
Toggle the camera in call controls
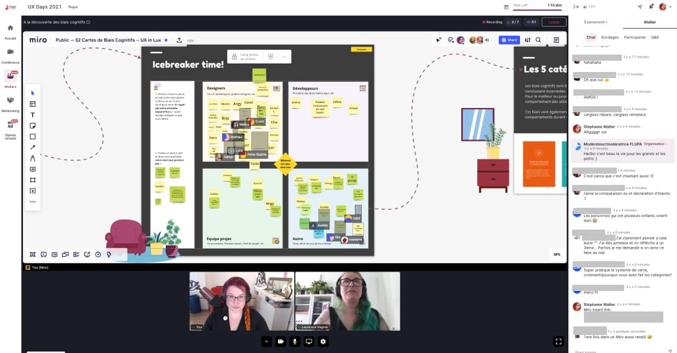(x=280, y=341)
